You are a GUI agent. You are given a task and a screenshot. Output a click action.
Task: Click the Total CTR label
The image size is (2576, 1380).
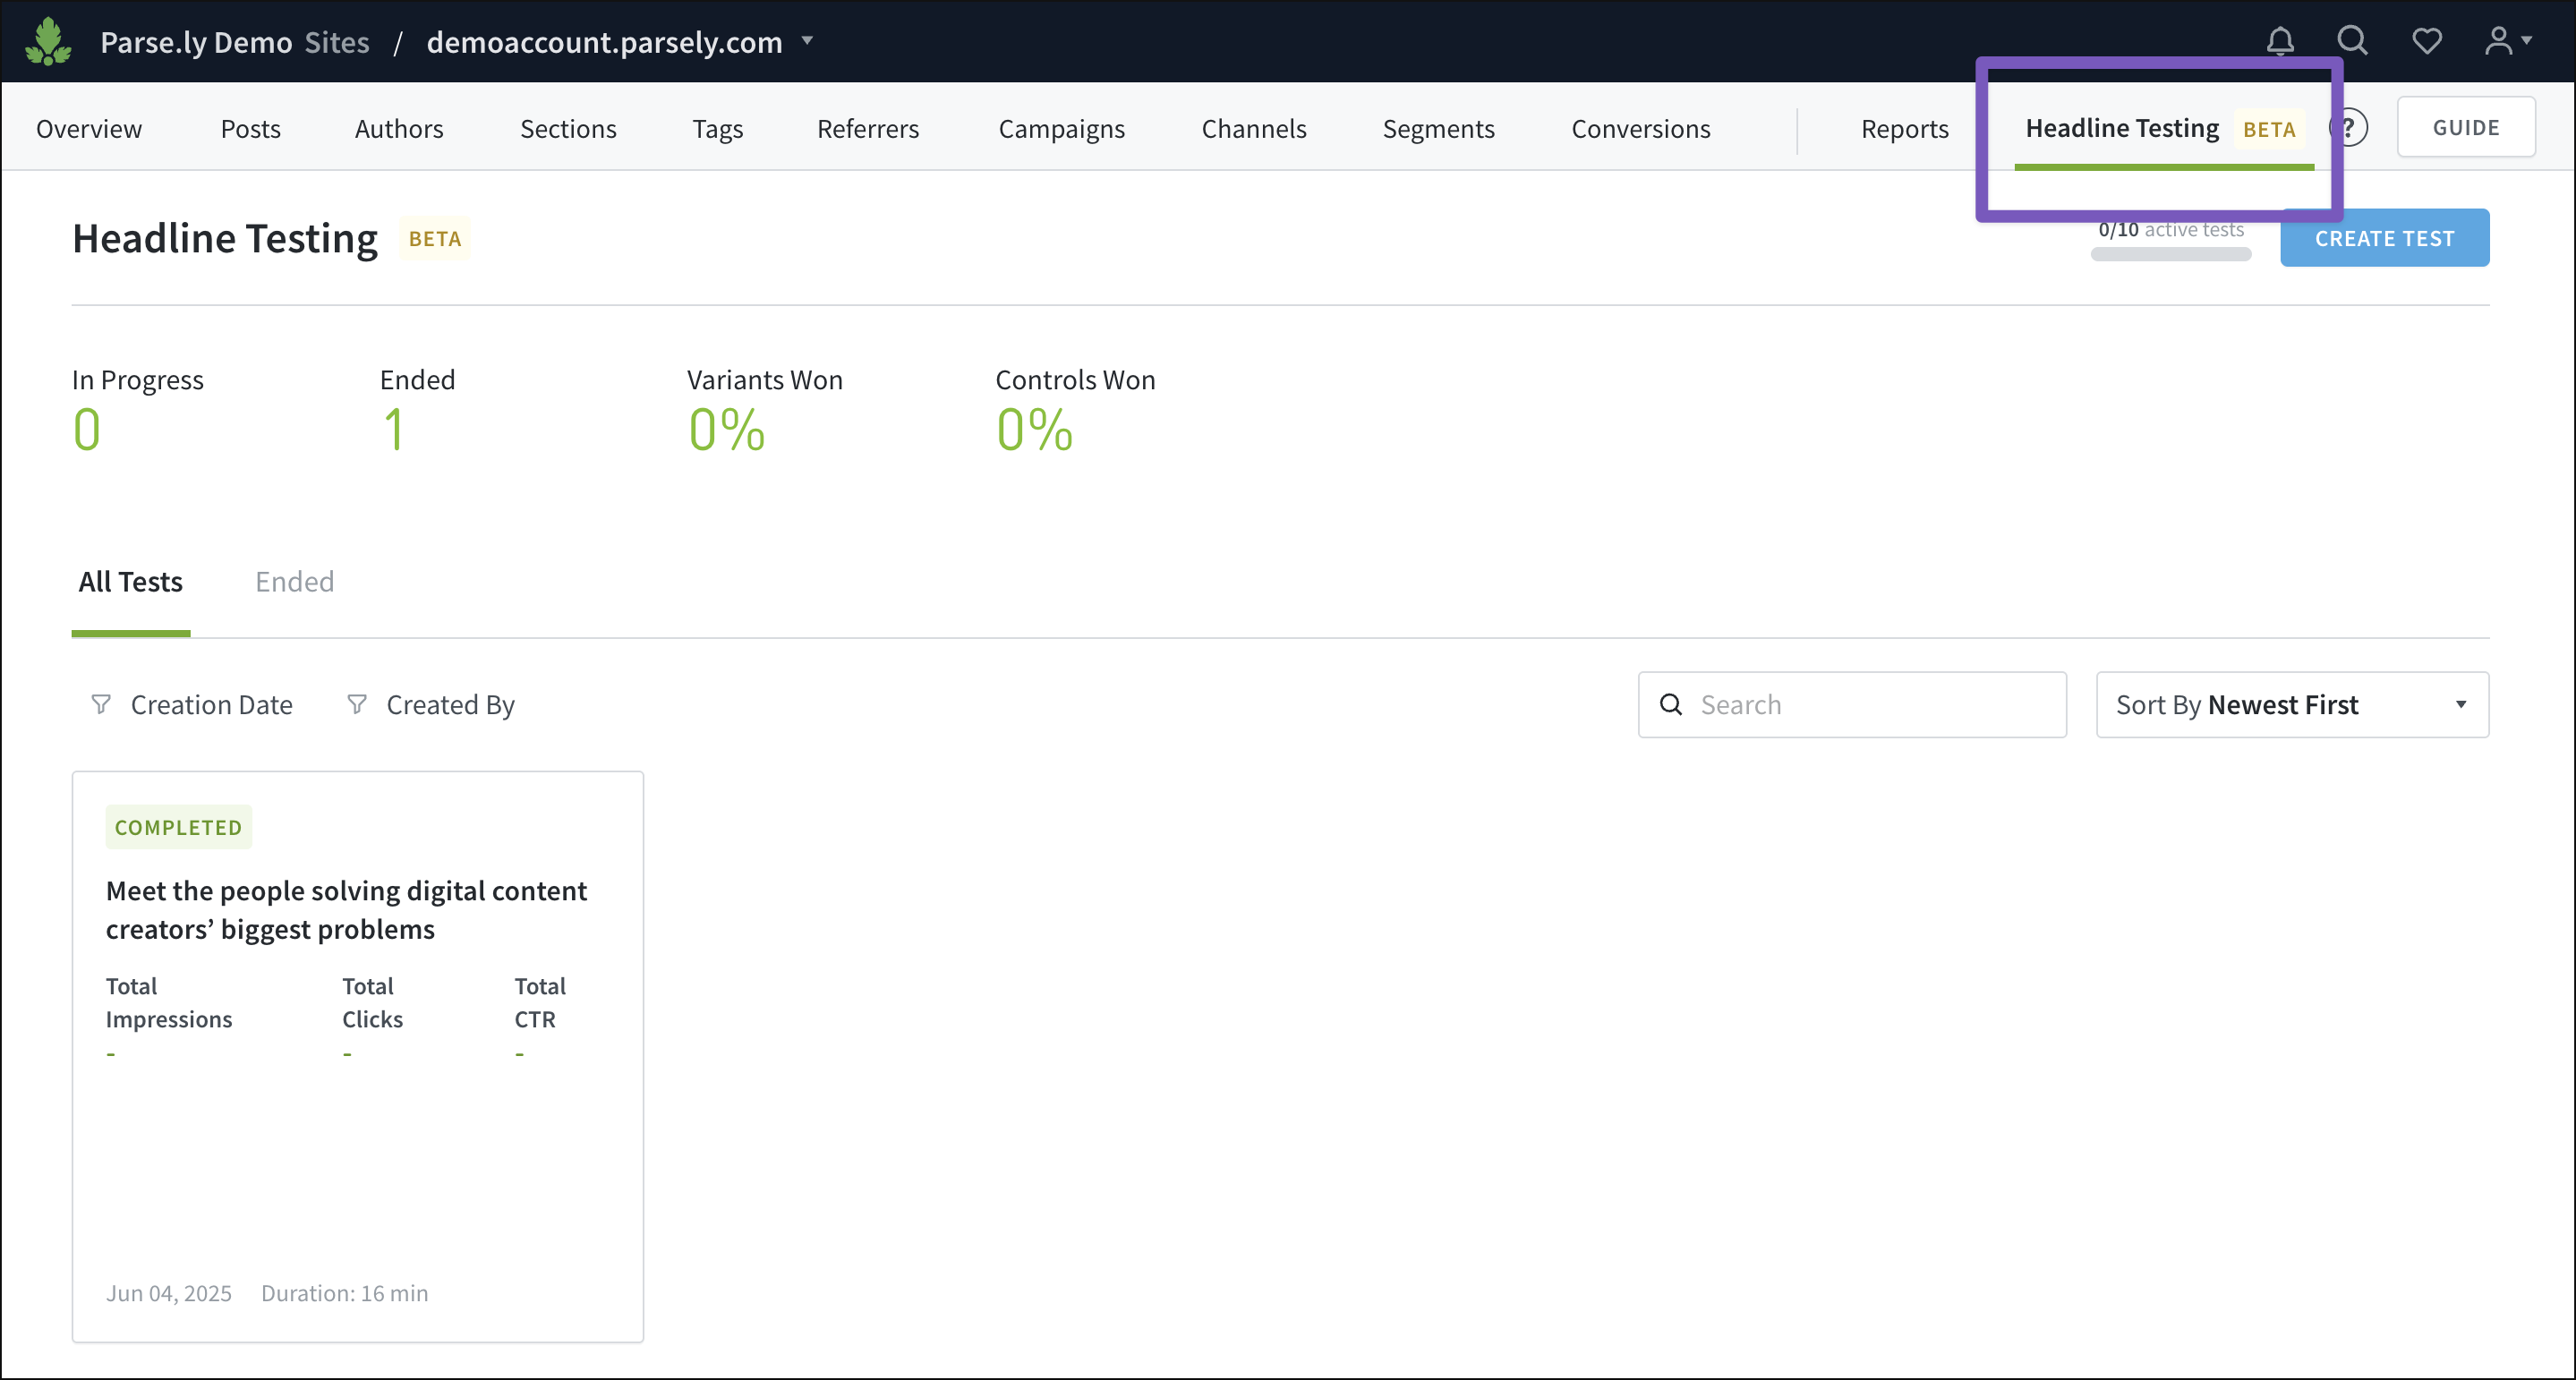tap(540, 1002)
